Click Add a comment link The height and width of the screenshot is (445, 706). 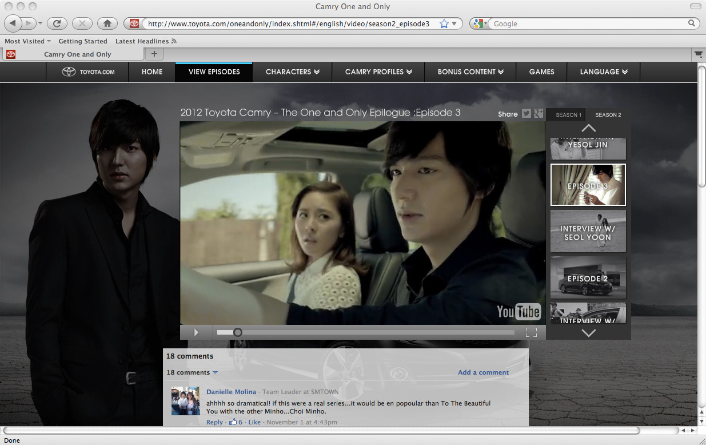[483, 372]
